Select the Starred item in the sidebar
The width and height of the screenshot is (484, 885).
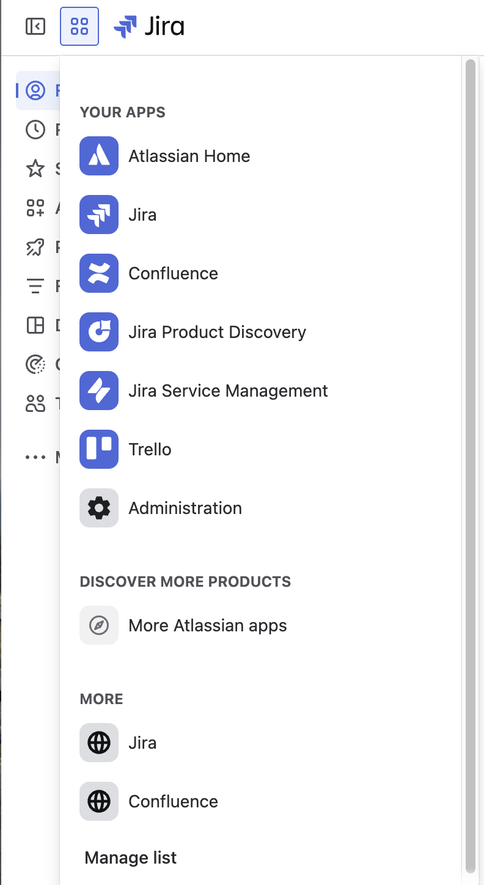pos(35,169)
